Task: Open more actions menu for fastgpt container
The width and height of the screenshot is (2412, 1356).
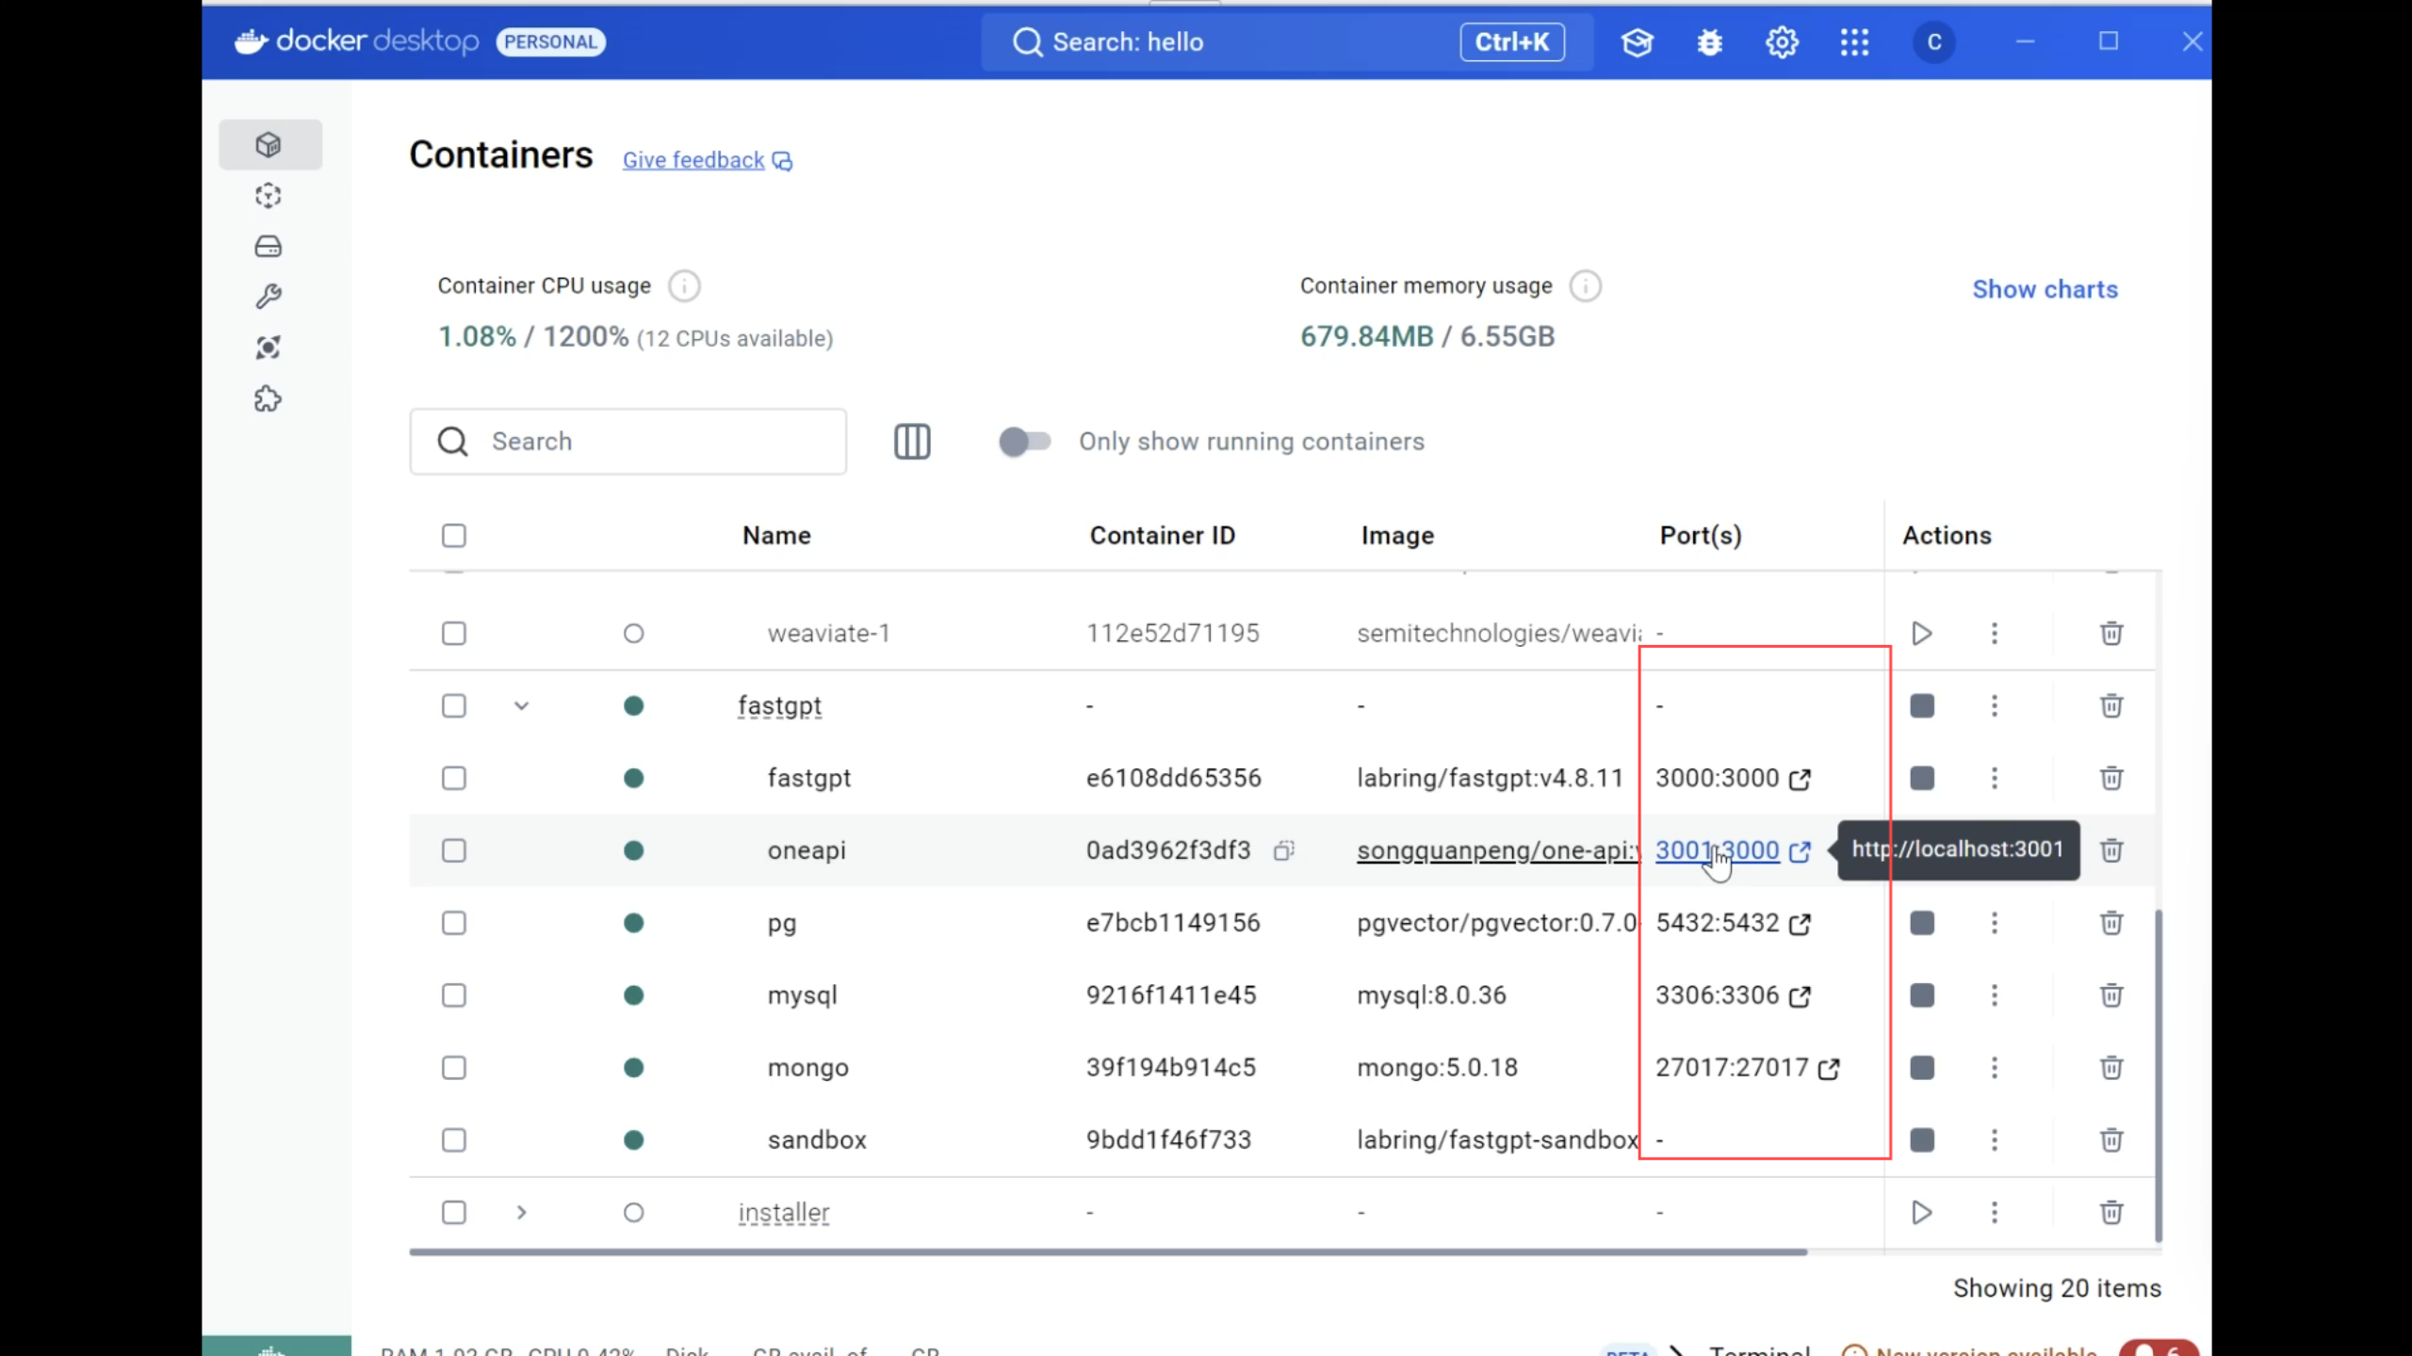Action: coord(1995,779)
